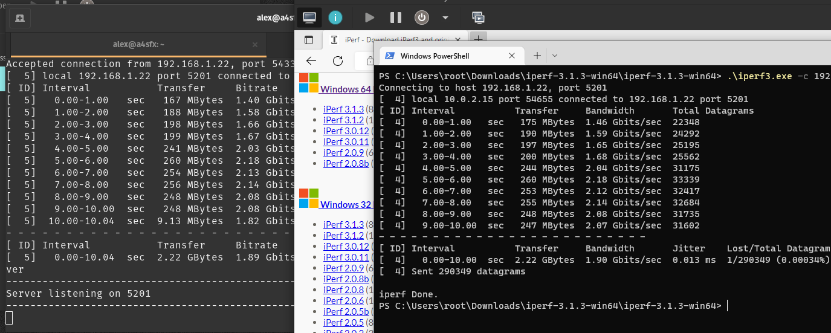Click the VM run (play) button
831x333 pixels.
pos(370,18)
